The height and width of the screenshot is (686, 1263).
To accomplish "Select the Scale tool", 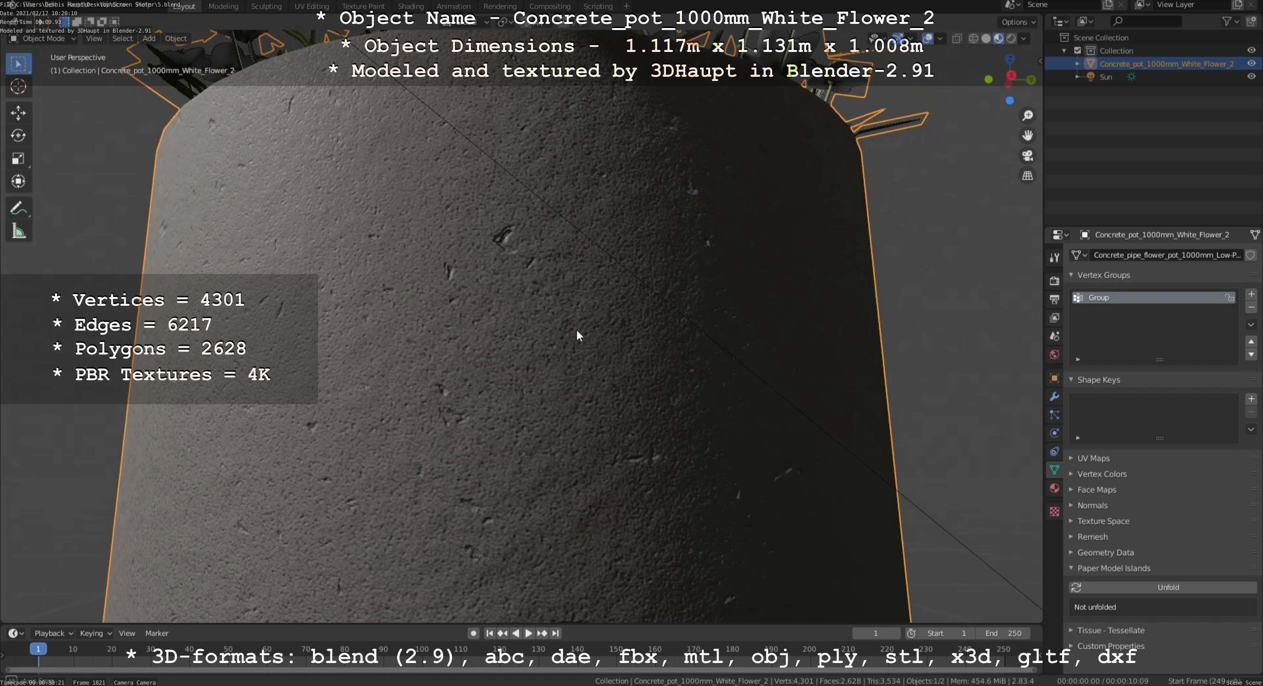I will (18, 158).
